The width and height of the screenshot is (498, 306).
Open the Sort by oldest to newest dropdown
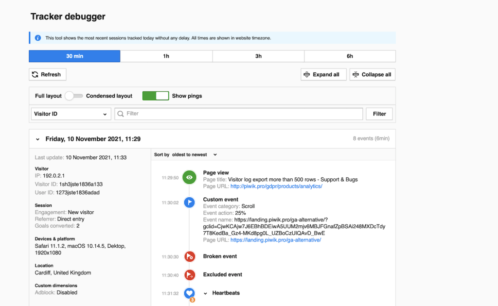click(194, 155)
